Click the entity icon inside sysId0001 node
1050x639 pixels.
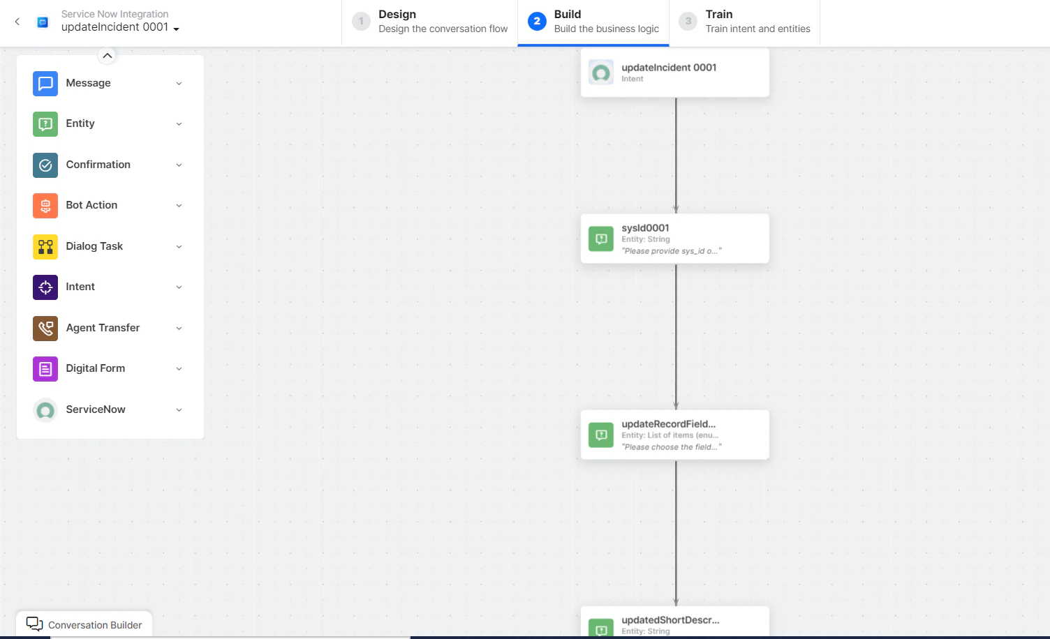601,239
